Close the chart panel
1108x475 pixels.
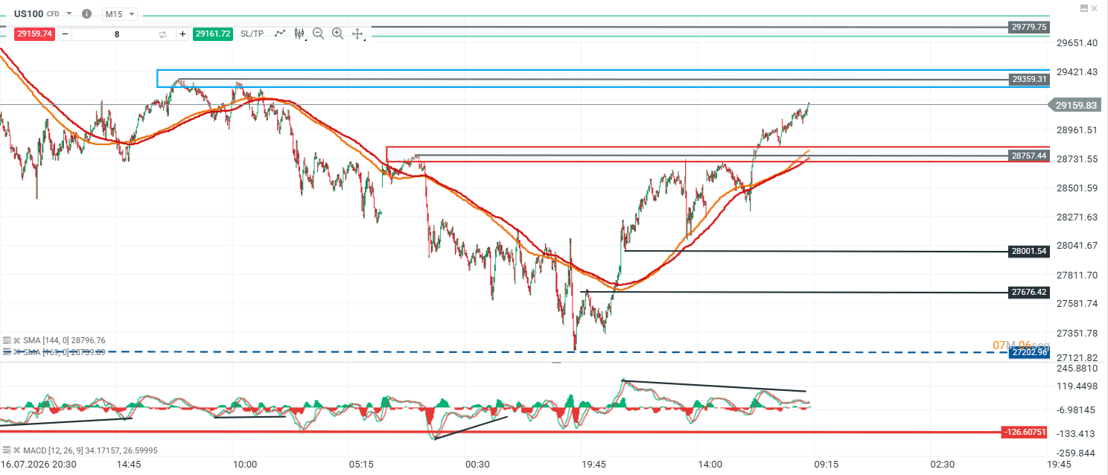[x=1095, y=8]
